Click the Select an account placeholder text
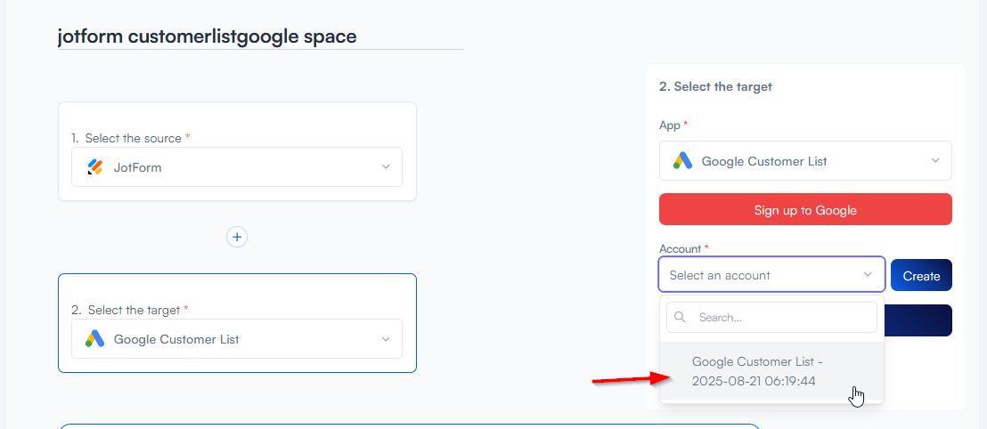Screen dimensions: 987x429 tap(720, 275)
